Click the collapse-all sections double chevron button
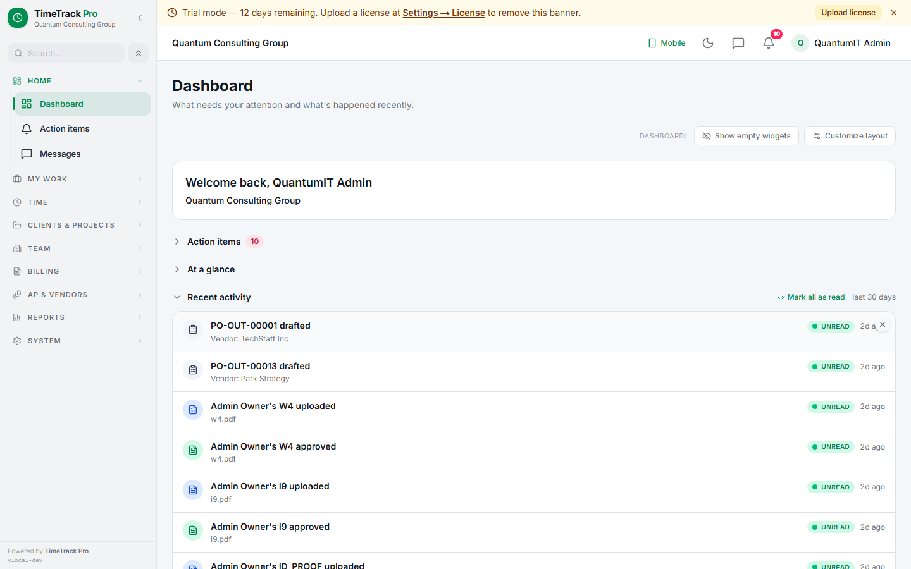This screenshot has width=911, height=569. (x=139, y=53)
